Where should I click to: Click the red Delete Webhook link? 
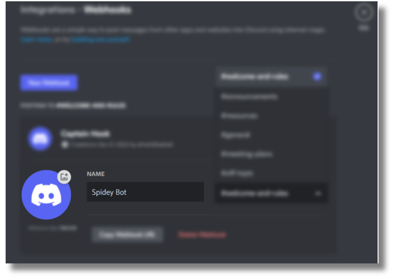[x=202, y=235]
